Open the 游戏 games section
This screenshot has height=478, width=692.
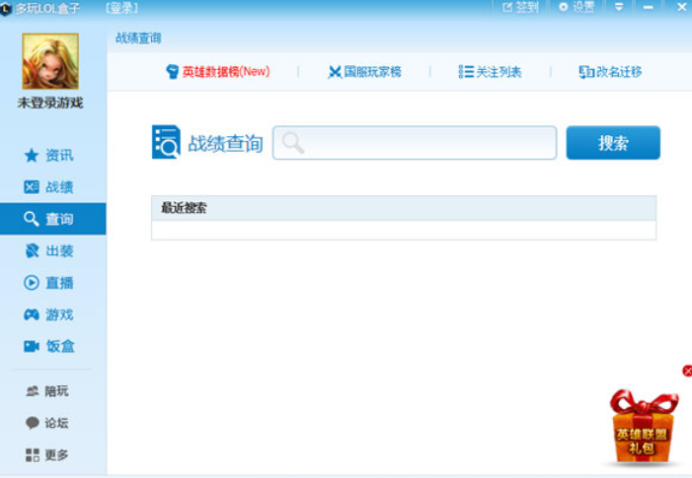pos(49,314)
